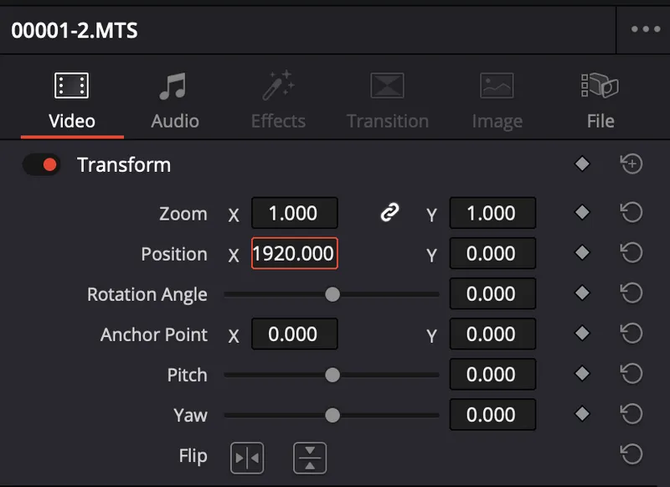Screen dimensions: 670x487
Task: Select the Video tab
Action: pyautogui.click(x=72, y=101)
